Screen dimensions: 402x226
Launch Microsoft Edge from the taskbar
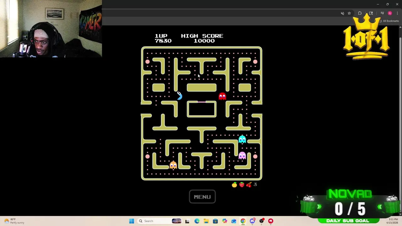pyautogui.click(x=197, y=221)
